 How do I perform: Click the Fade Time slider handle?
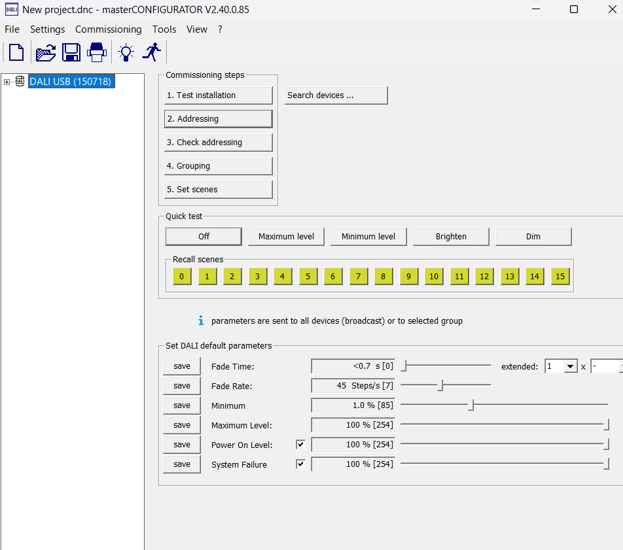tap(404, 366)
